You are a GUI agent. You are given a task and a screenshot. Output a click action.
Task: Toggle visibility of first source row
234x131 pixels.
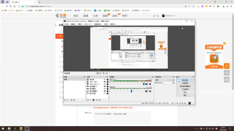click(105, 79)
